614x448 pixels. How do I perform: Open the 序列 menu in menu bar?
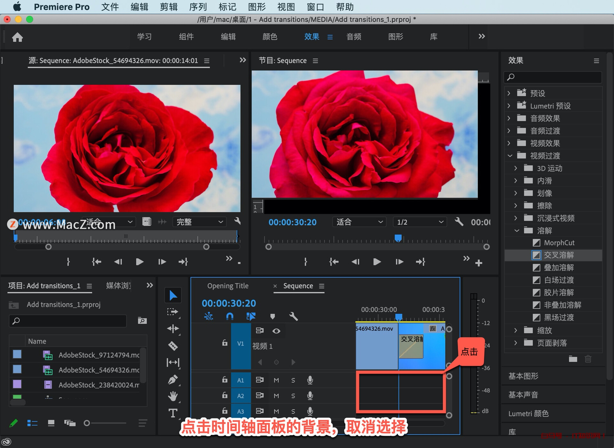[x=198, y=7]
